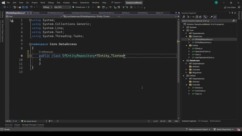
Task: Open the Core project navigation dropdown
Action: click(34, 17)
